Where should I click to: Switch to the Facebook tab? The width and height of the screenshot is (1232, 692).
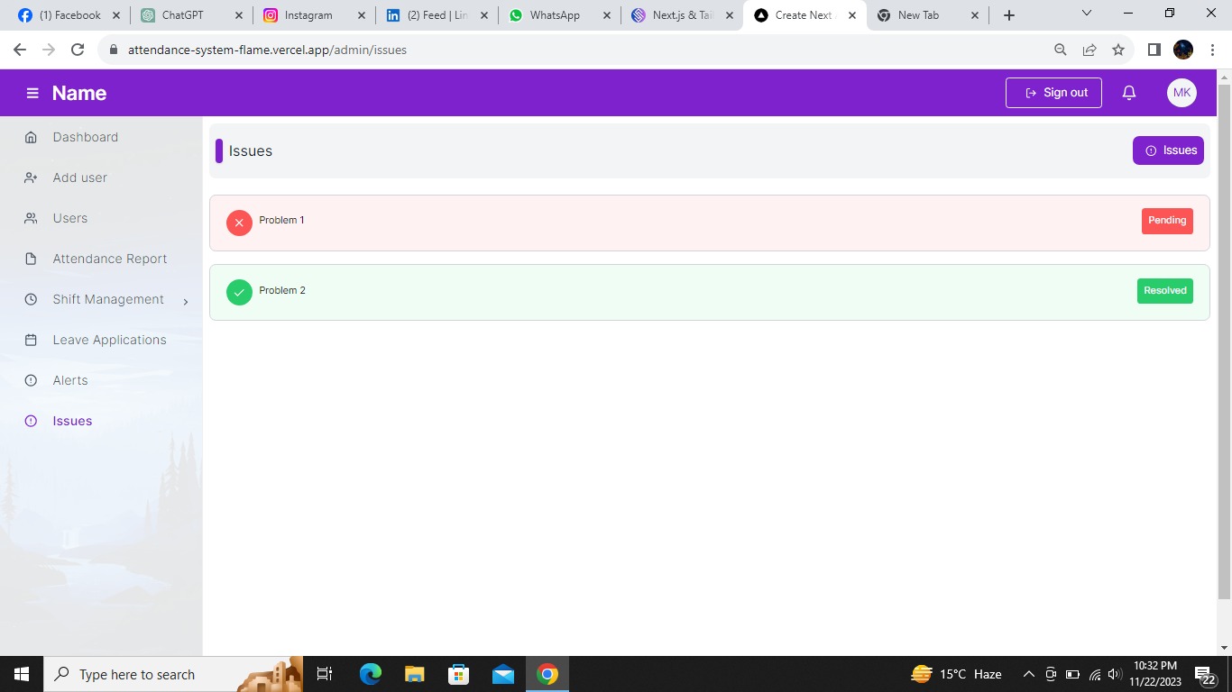pyautogui.click(x=69, y=15)
